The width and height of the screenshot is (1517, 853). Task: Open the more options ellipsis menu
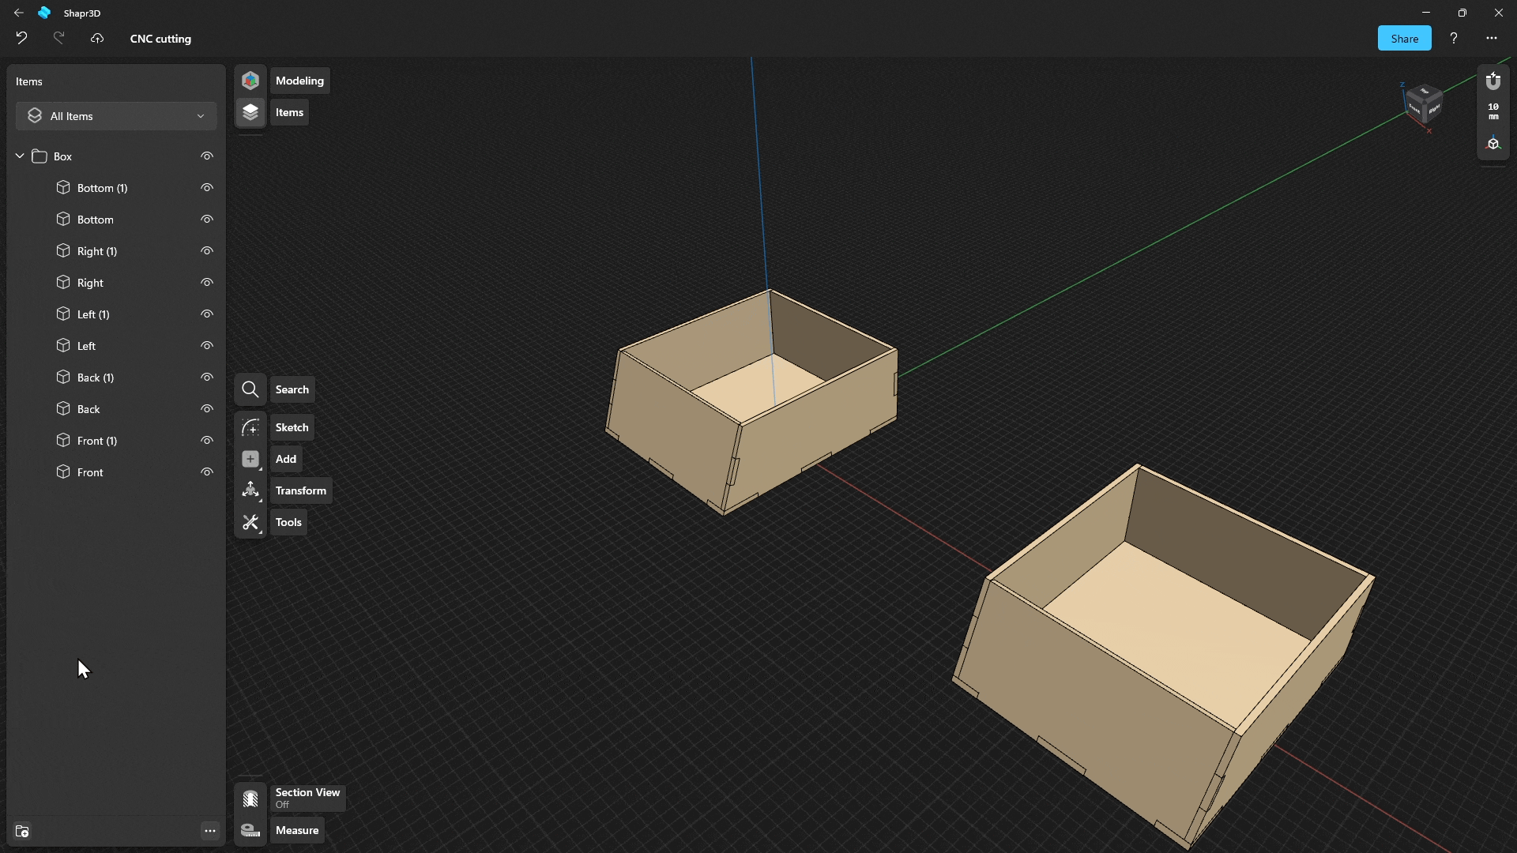tap(1493, 38)
